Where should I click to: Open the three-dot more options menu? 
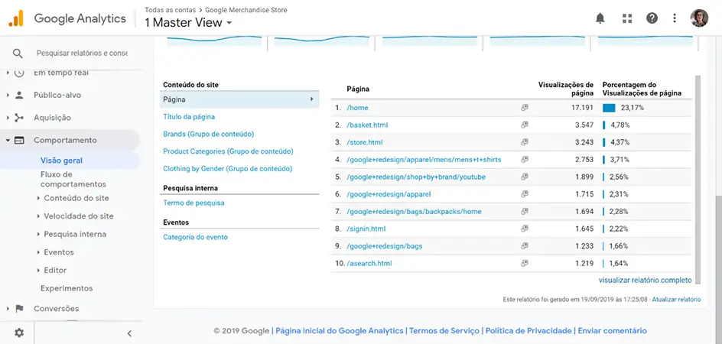click(675, 18)
